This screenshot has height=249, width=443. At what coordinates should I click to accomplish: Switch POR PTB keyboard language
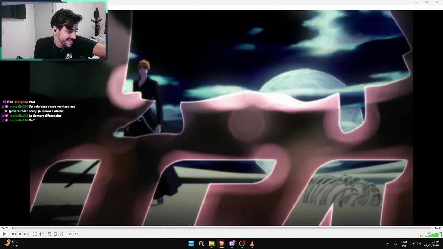click(x=404, y=243)
